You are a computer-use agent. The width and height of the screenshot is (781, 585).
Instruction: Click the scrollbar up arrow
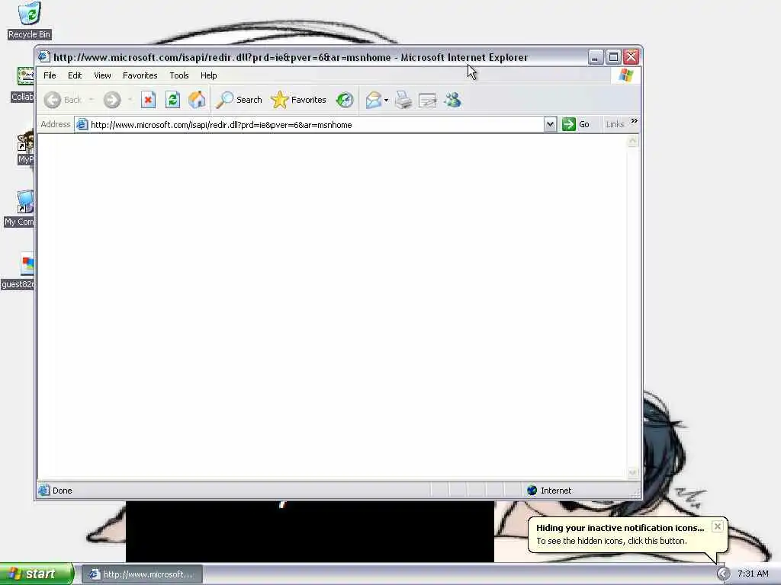point(632,141)
